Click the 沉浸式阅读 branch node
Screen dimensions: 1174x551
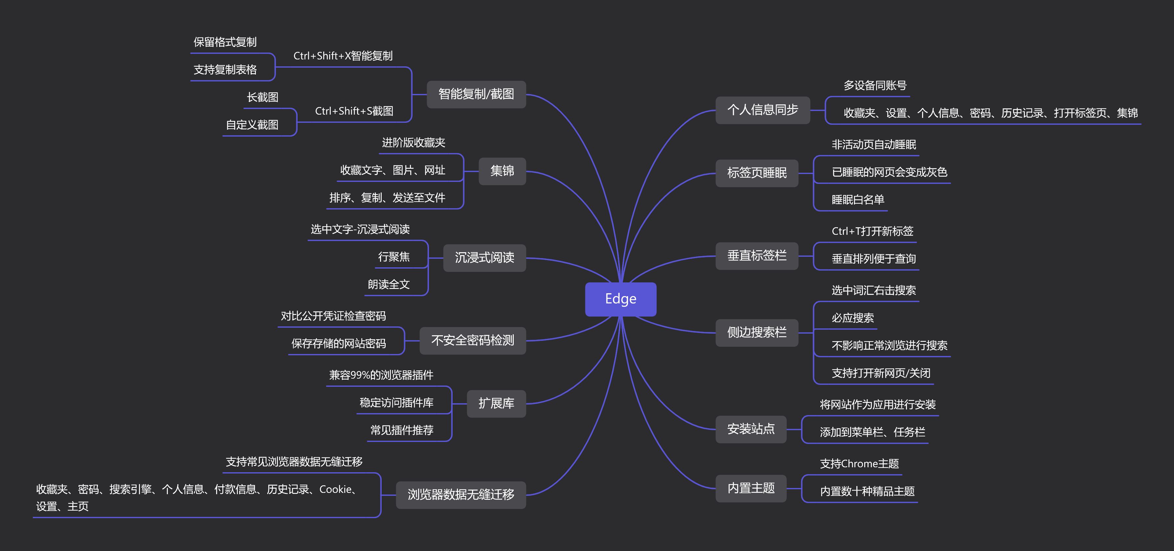[x=484, y=258]
